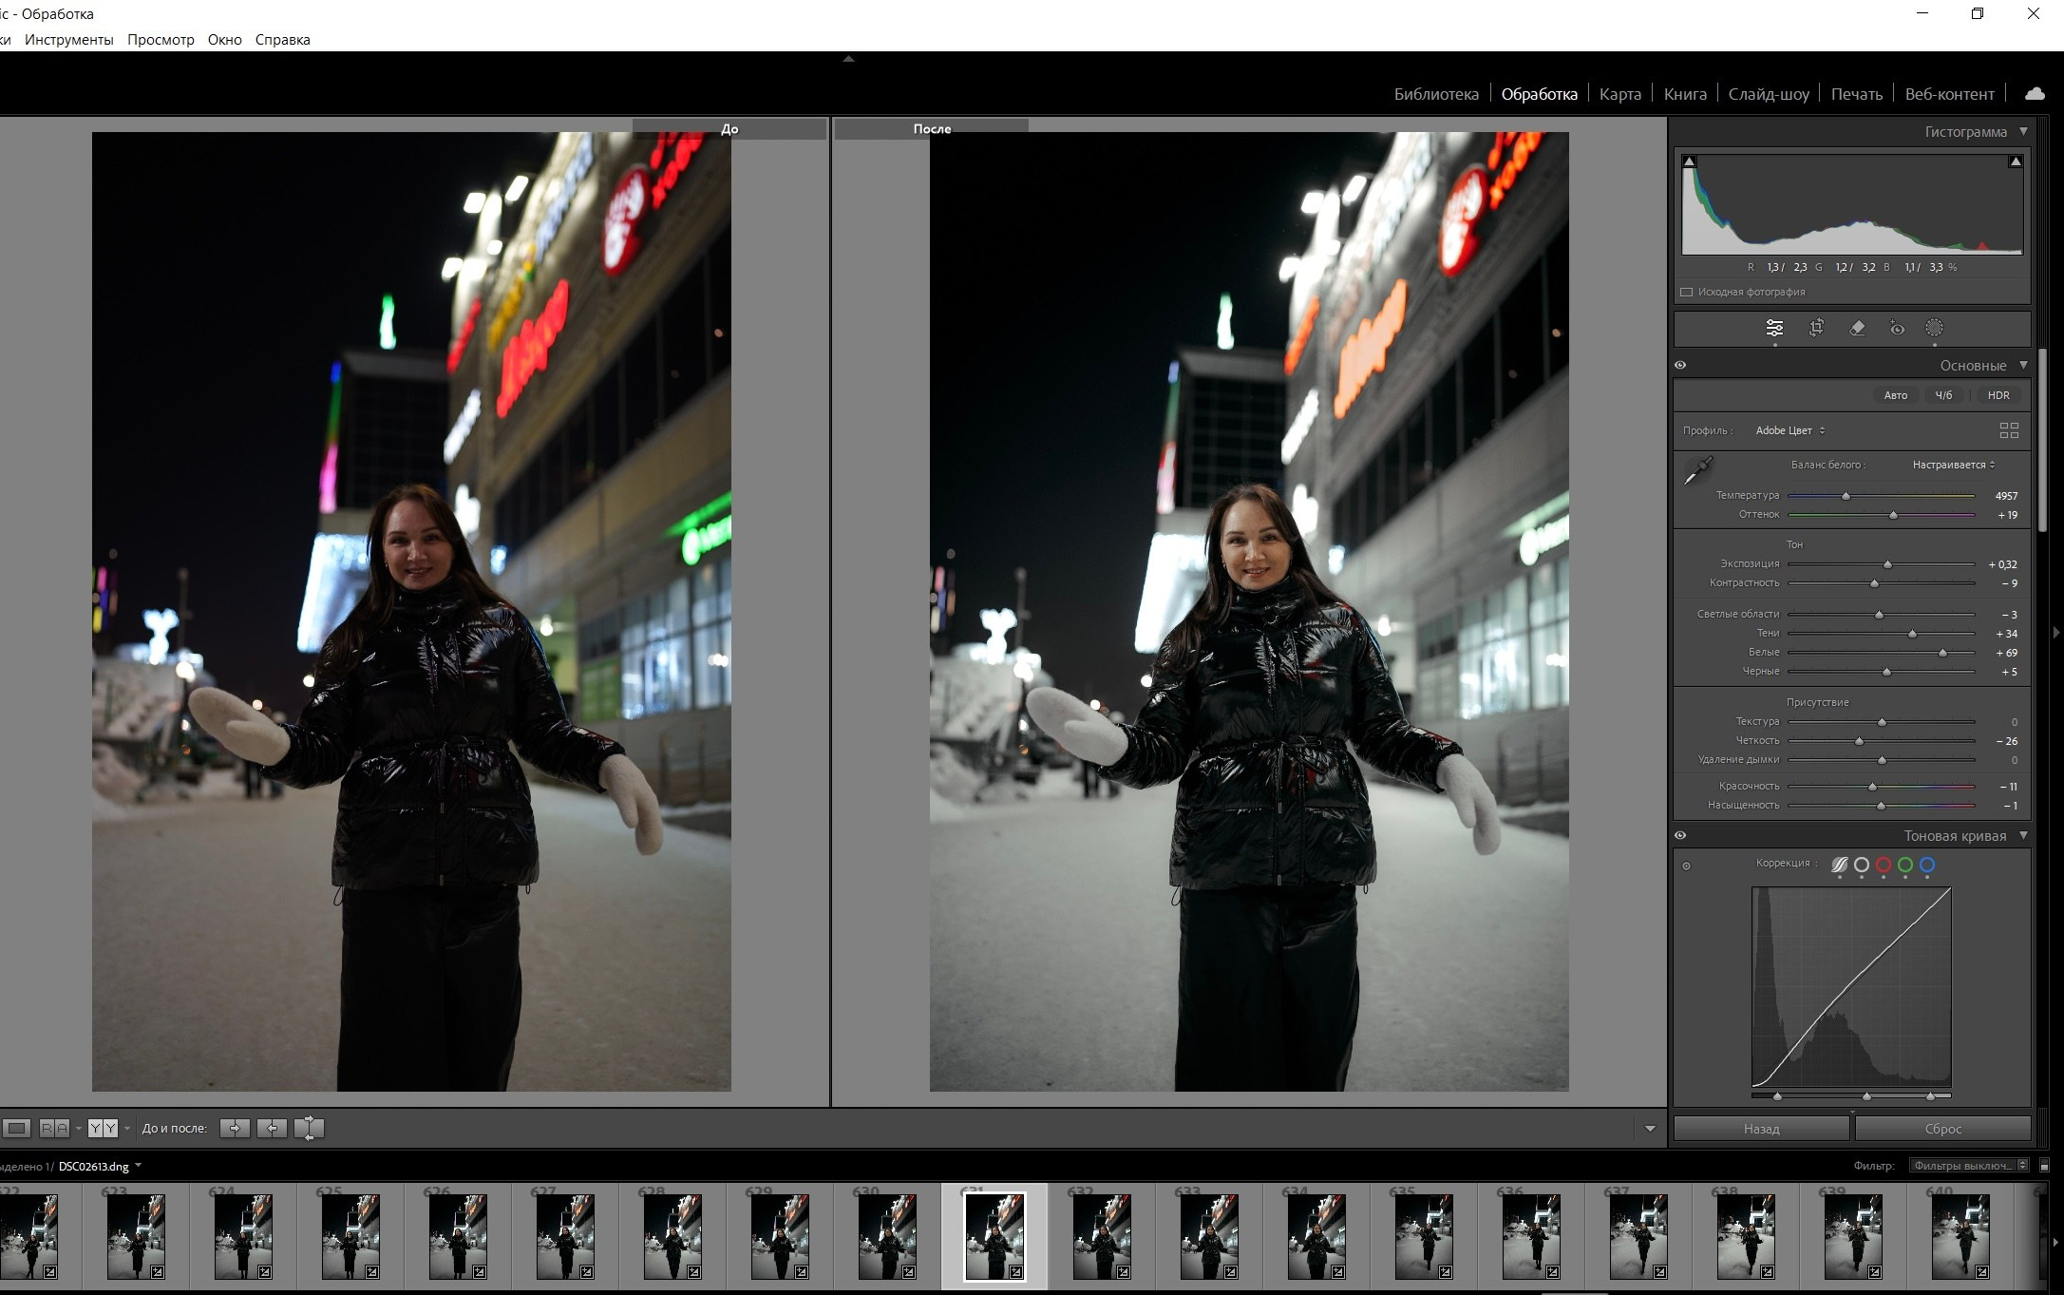Copy before settings to after arrow button
2064x1295 pixels.
point(235,1128)
